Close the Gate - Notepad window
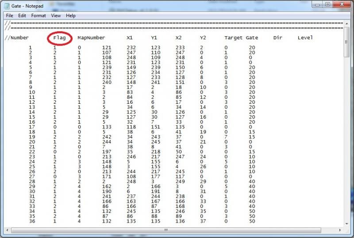The height and width of the screenshot is (238, 354). pyautogui.click(x=341, y=4)
